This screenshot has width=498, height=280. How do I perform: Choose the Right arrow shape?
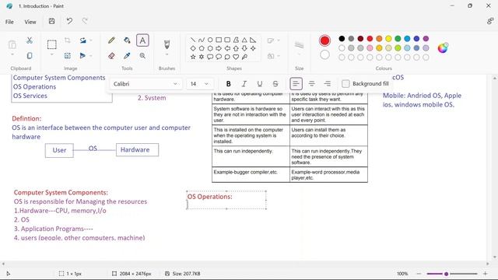tap(219, 48)
